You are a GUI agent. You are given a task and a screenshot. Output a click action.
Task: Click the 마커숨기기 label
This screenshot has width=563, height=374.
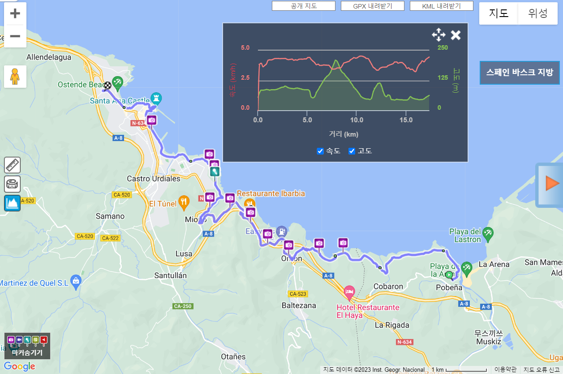[27, 353]
